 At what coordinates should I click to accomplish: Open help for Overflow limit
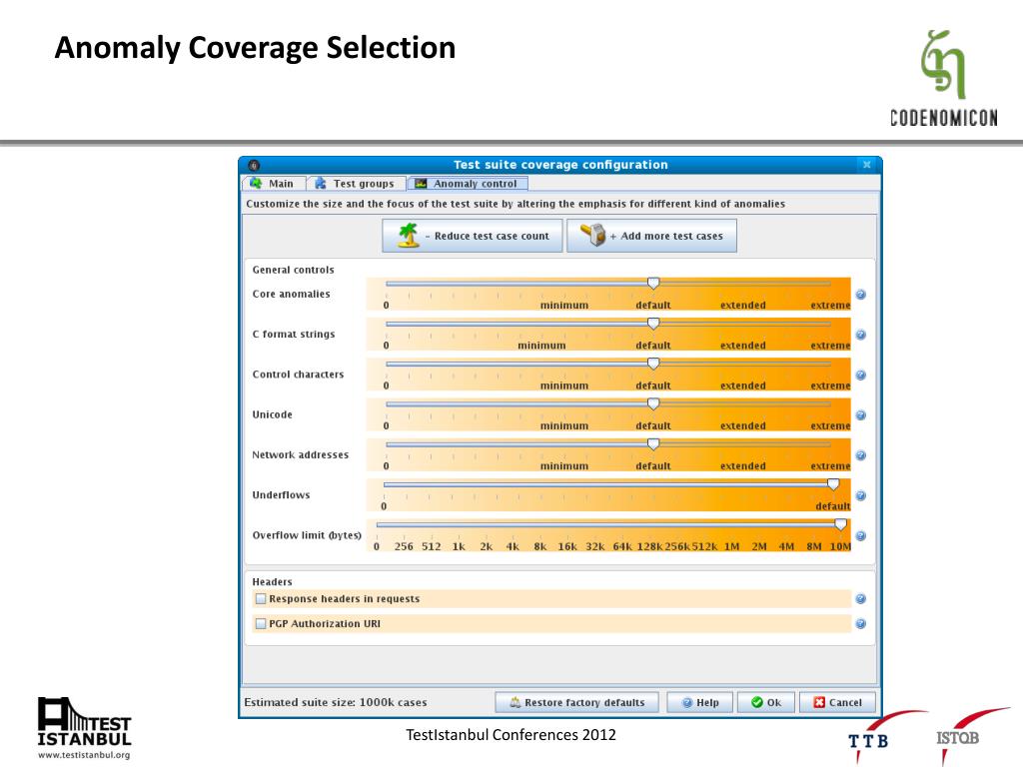click(860, 536)
